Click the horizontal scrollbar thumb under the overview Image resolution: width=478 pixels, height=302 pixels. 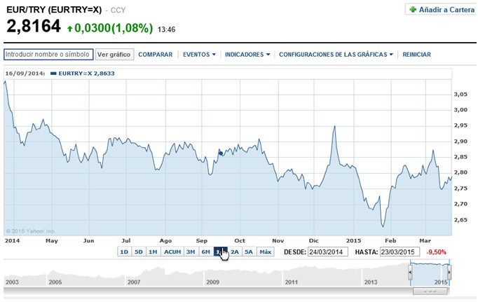coord(430,291)
